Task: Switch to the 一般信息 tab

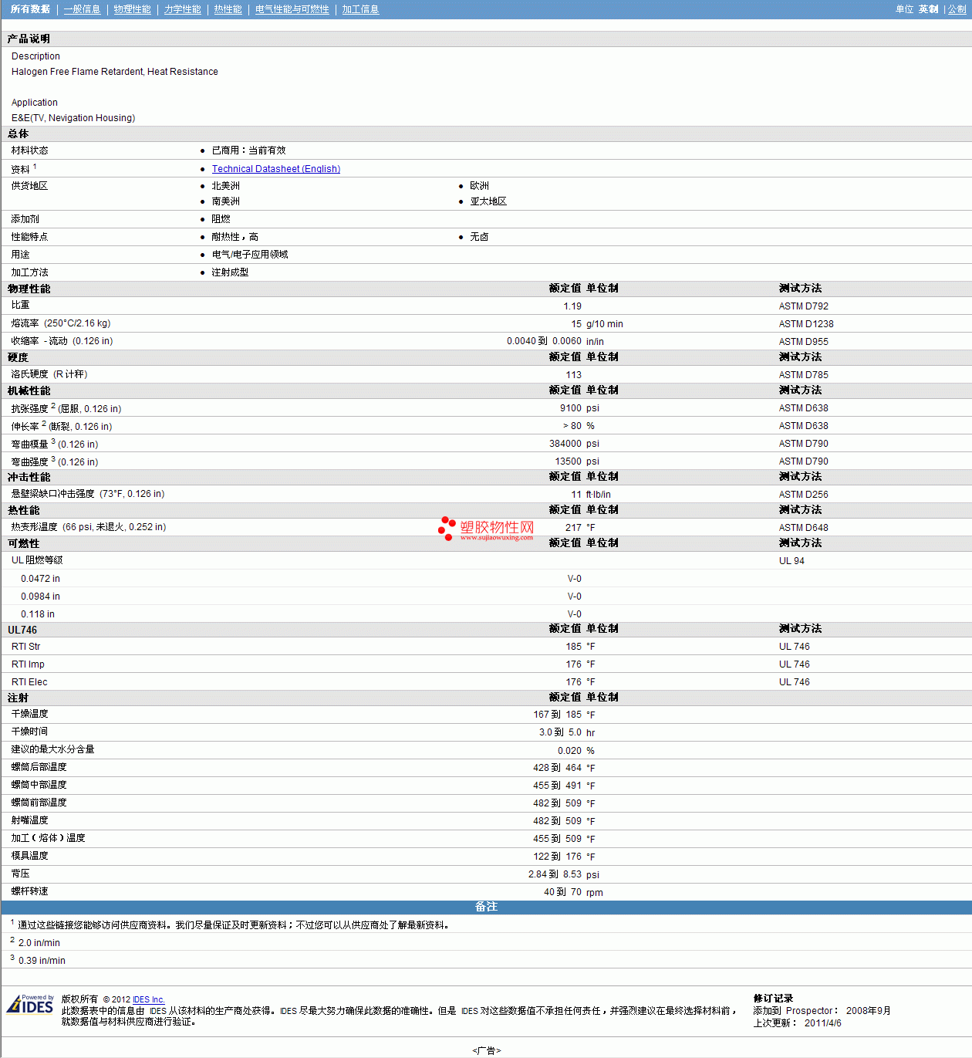Action: click(x=82, y=9)
